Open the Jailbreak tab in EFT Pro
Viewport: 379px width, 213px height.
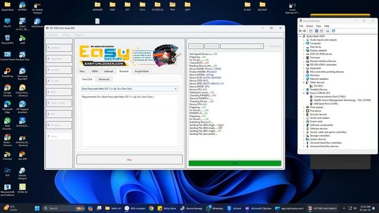click(108, 72)
